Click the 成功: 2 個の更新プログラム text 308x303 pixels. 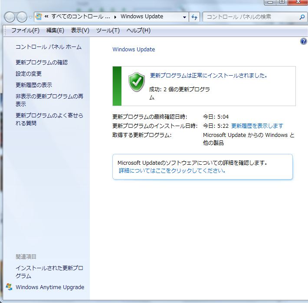(179, 93)
